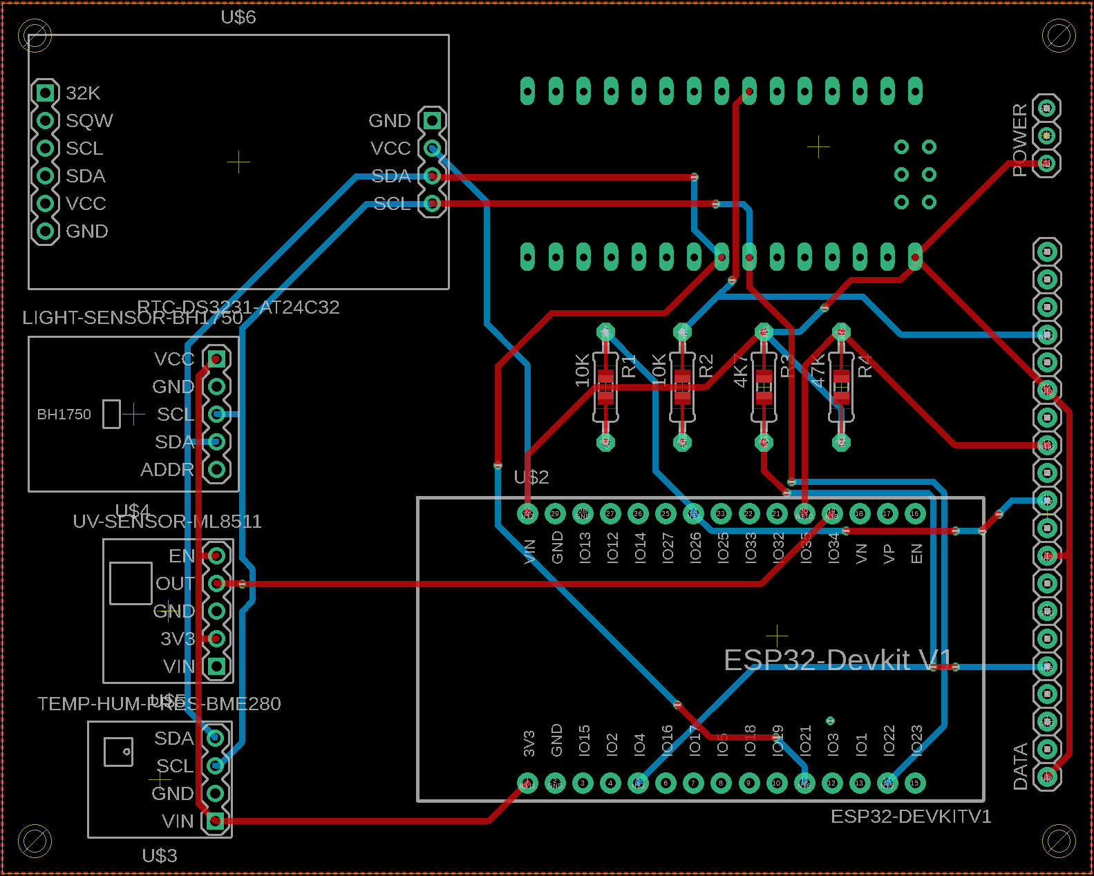
Task: Click the resistor R1 body
Action: 605,387
